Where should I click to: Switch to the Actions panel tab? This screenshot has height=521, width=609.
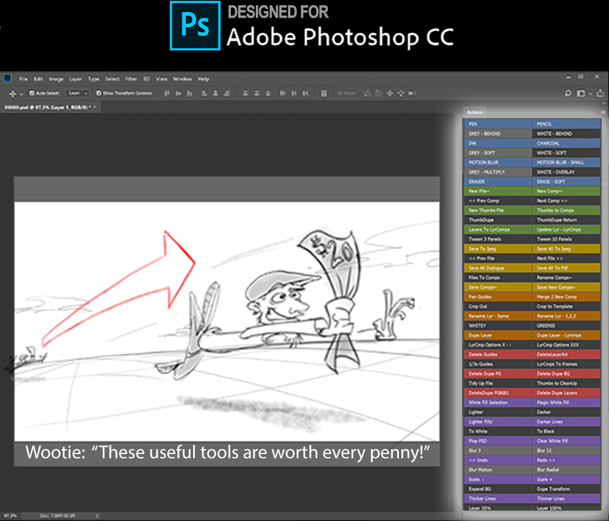(x=474, y=112)
